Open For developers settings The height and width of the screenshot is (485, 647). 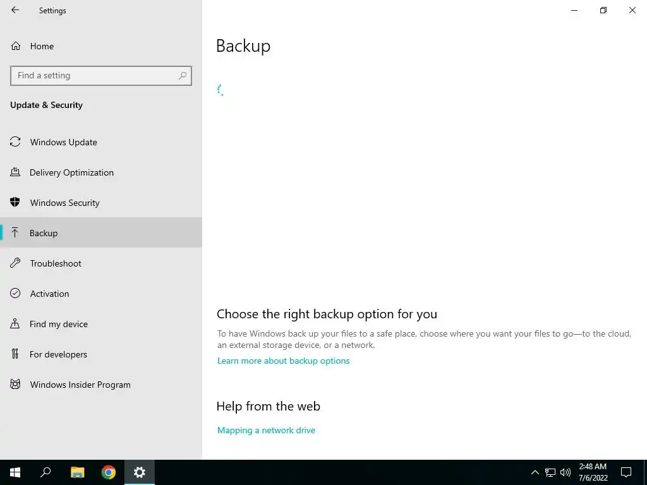coord(101,354)
